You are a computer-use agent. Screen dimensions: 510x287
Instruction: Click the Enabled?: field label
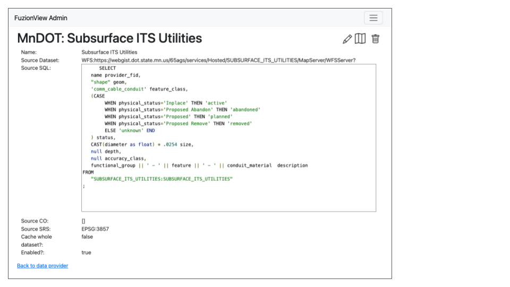[32, 252]
